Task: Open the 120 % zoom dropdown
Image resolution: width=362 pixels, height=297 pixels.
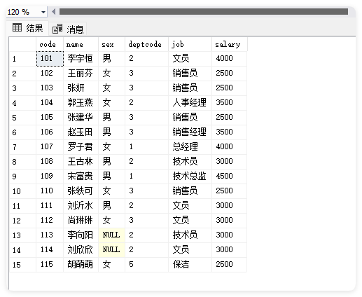Action: pos(43,12)
